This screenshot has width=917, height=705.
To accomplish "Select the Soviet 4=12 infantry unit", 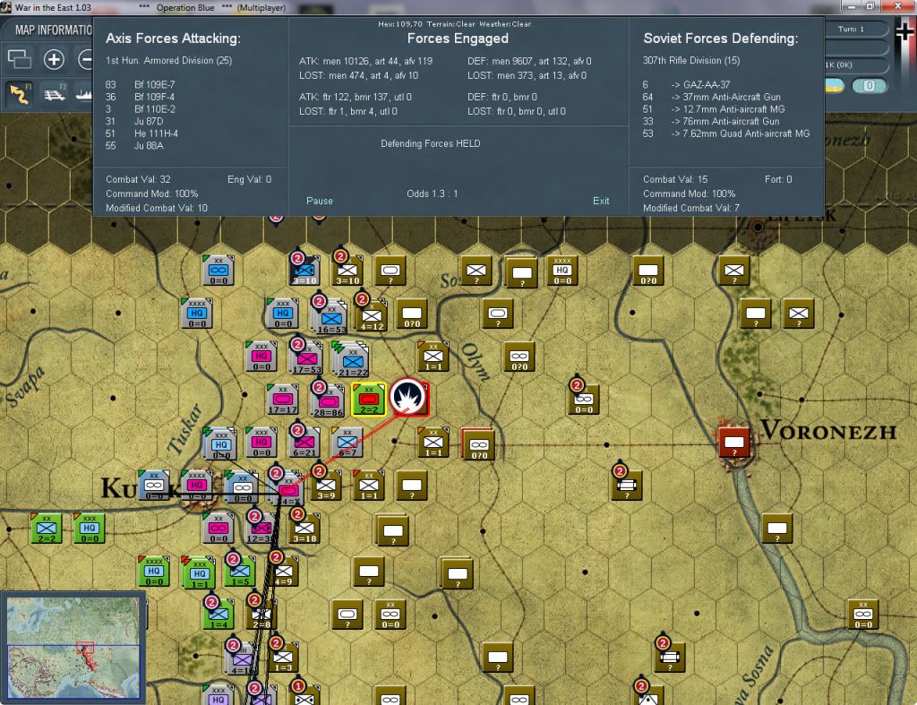I will point(372,315).
